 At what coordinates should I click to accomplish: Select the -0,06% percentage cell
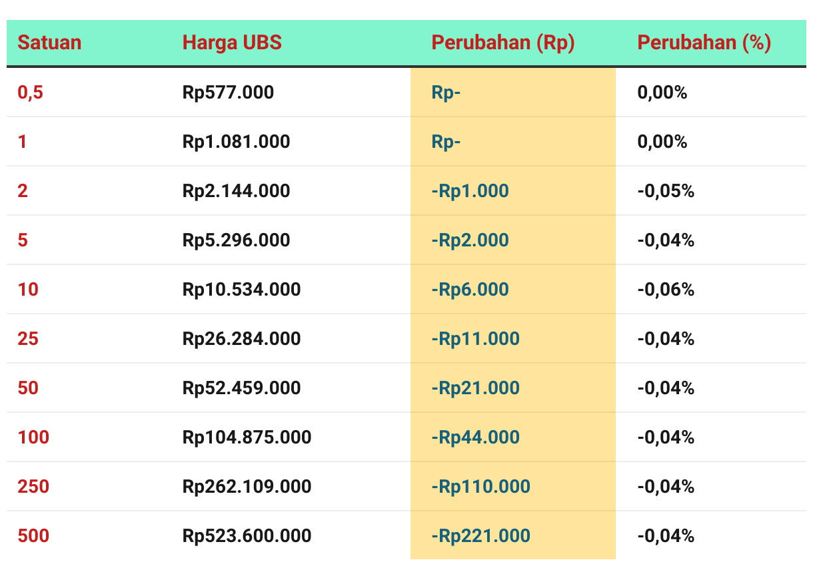(666, 290)
